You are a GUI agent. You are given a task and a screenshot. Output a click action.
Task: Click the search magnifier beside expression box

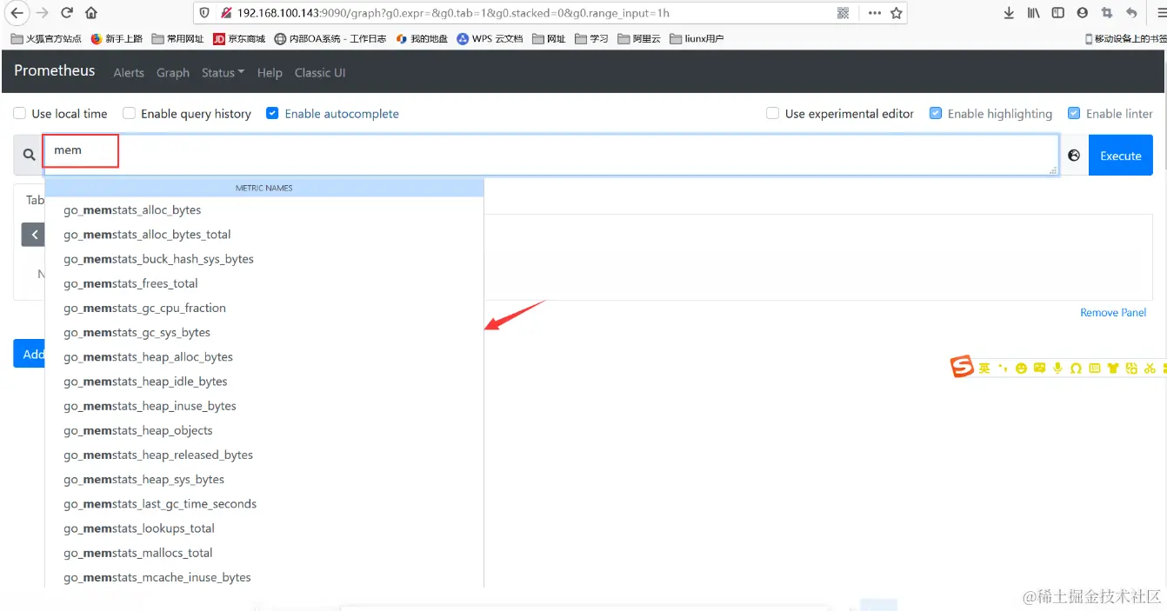[29, 155]
